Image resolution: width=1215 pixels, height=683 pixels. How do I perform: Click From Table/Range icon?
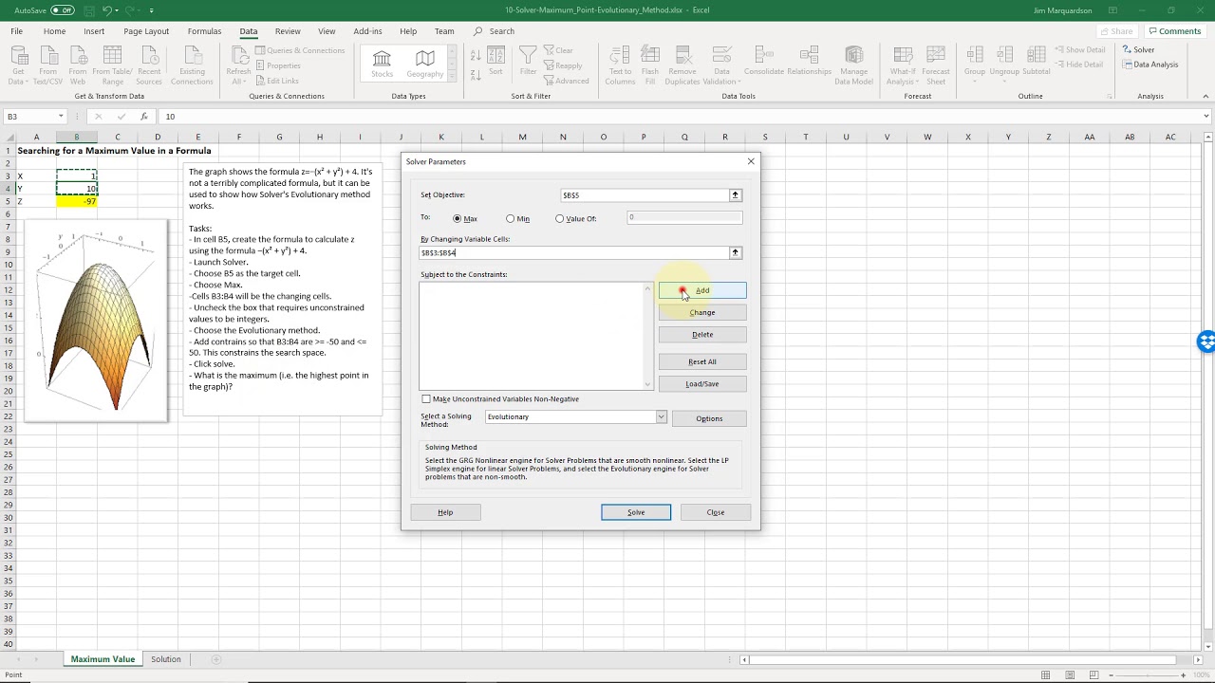tap(113, 65)
